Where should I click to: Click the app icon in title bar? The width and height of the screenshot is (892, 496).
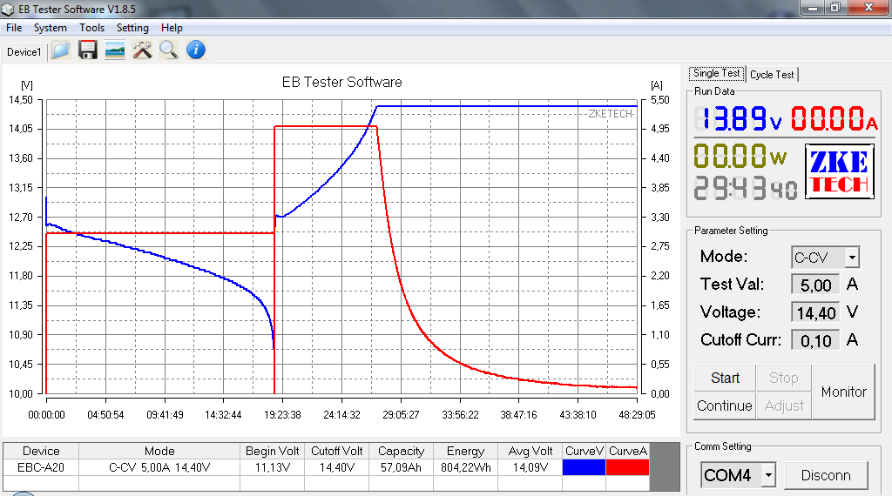(x=9, y=9)
